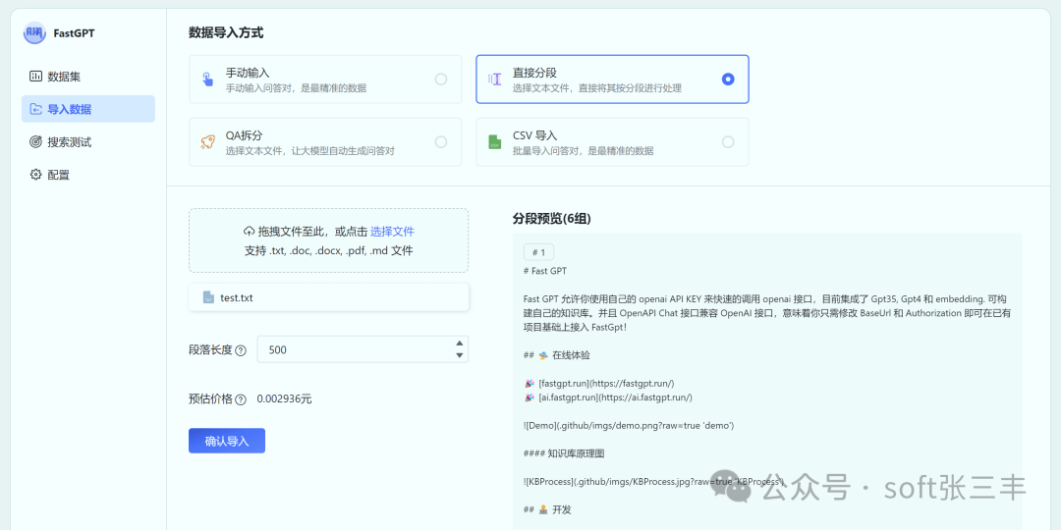The width and height of the screenshot is (1061, 530).
Task: Click the CSV 导入 card title
Action: 534,135
